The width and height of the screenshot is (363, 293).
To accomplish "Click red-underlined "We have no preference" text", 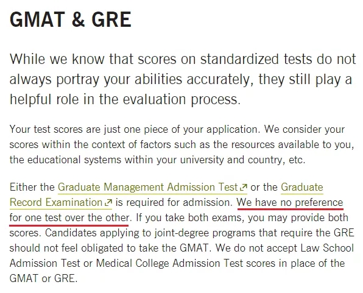I will point(290,202).
